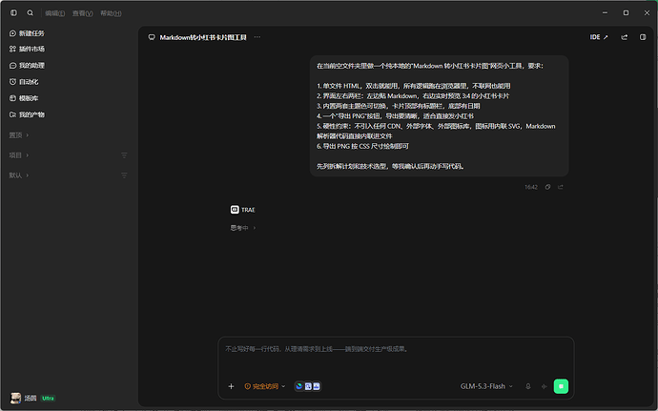Toggle the sidebar panel icon in the title bar
Screen dimensions: 658x411
tap(14, 13)
